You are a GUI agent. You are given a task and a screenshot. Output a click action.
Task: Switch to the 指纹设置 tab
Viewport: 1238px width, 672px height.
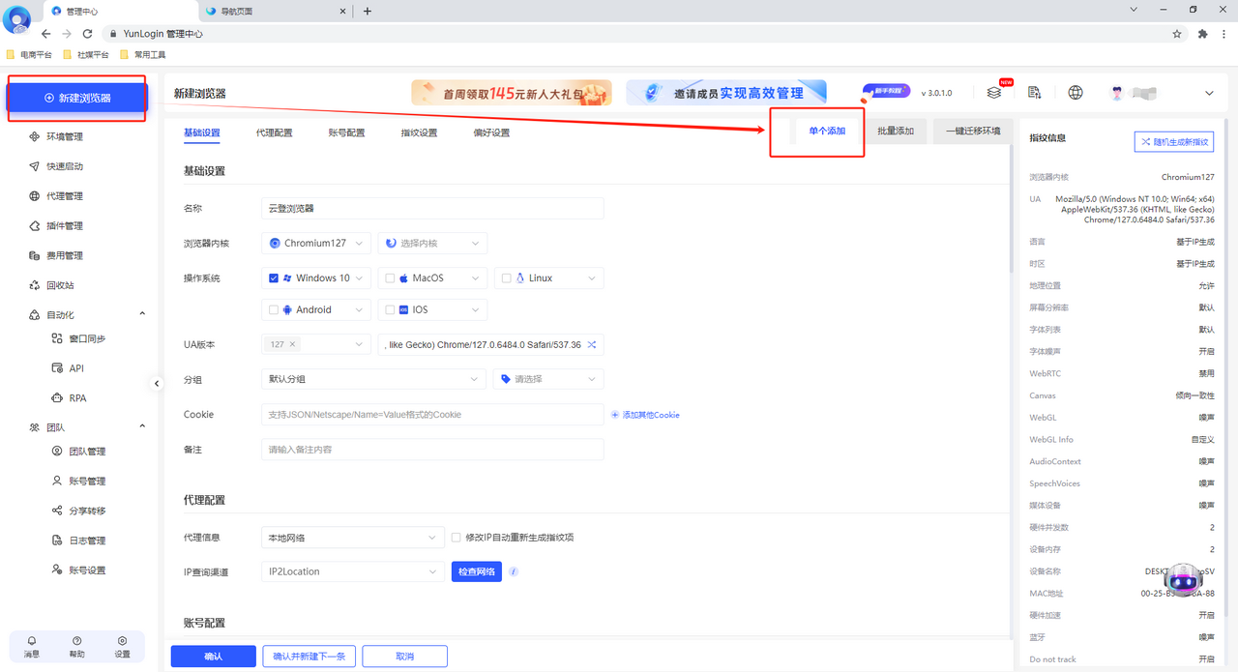418,131
